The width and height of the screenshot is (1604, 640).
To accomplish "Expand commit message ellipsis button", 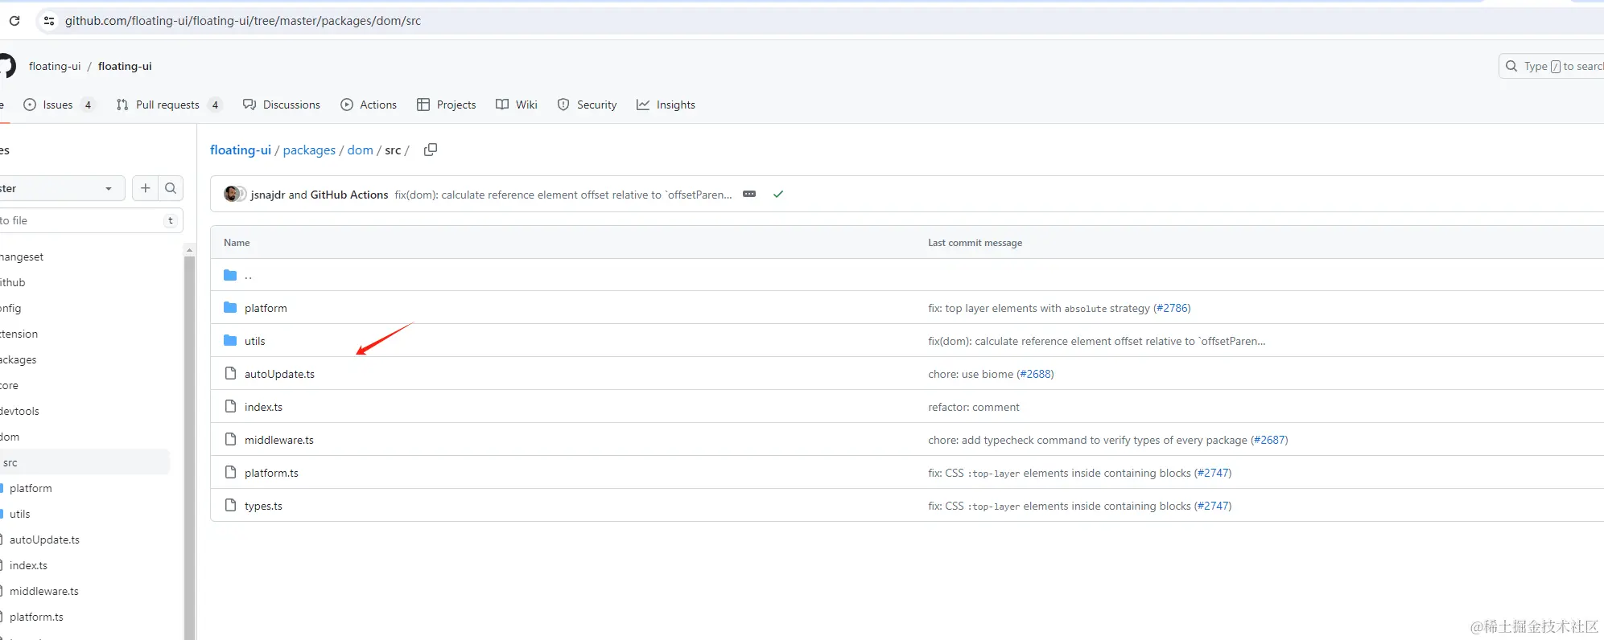I will 749,195.
